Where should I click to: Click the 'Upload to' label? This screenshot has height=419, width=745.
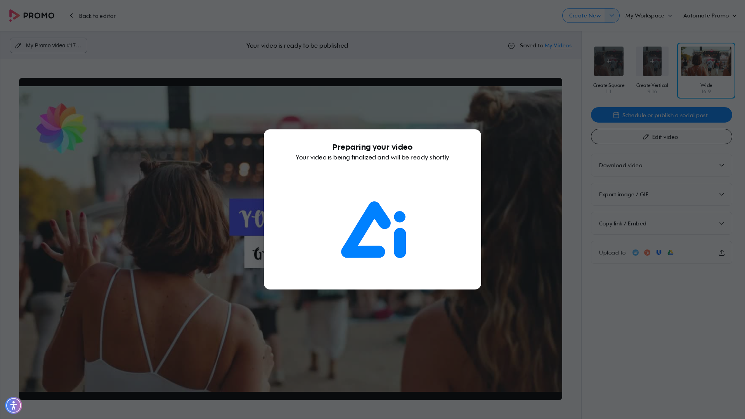click(612, 253)
